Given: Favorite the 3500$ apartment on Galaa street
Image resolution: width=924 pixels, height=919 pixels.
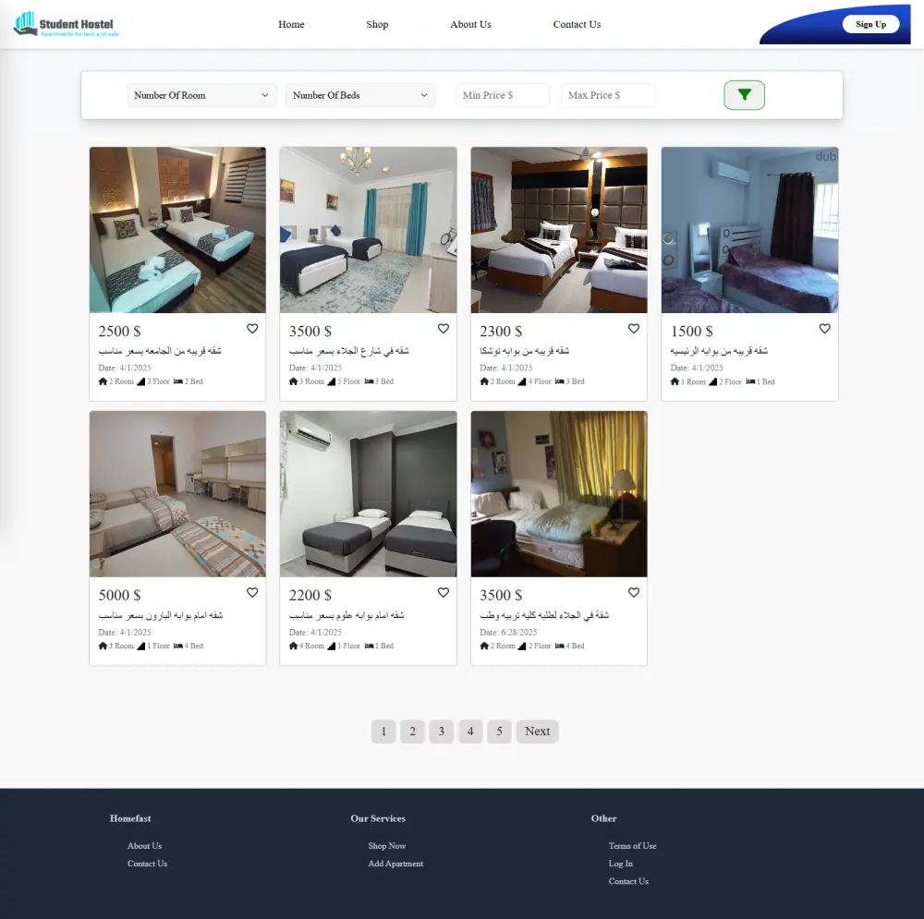Looking at the screenshot, I should (x=443, y=328).
